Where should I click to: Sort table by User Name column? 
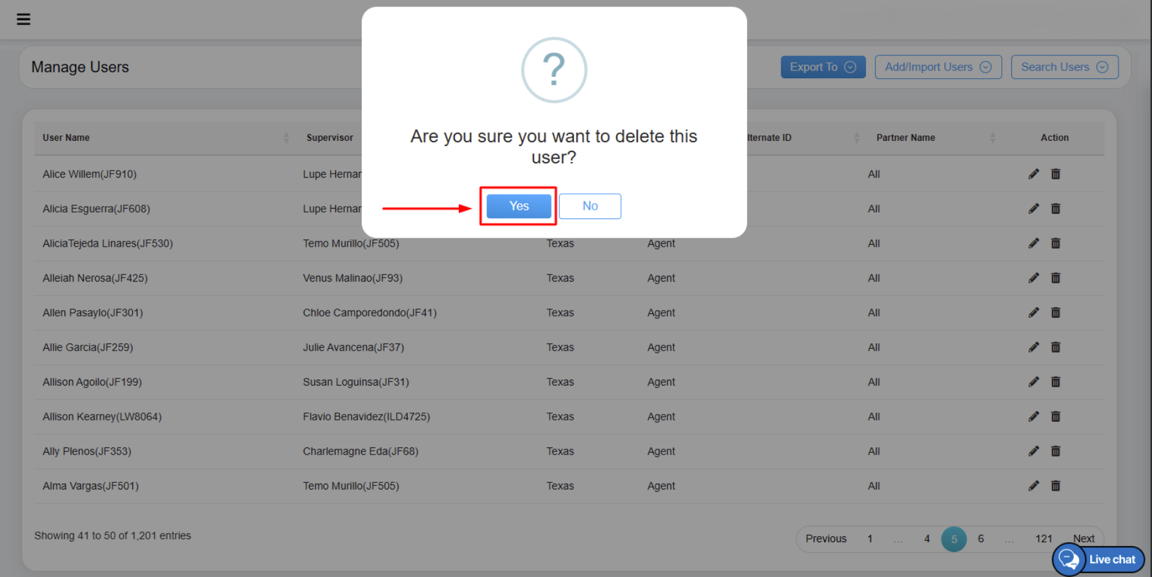pos(66,138)
